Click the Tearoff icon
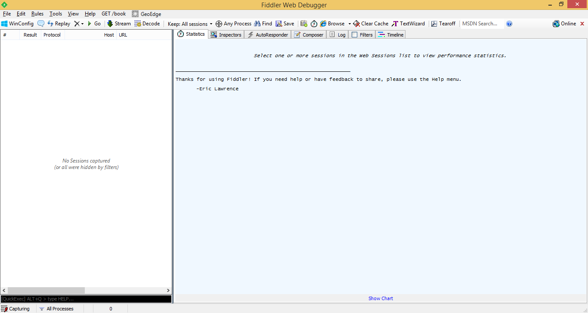This screenshot has height=313, width=588. point(443,24)
